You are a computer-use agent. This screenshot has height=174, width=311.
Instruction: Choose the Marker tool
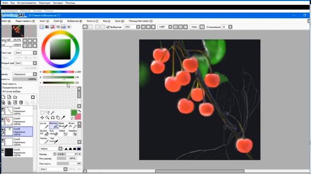[44, 141]
